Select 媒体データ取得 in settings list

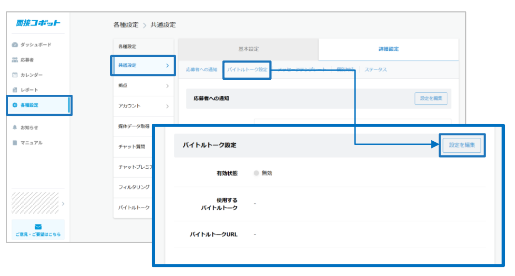[x=134, y=126]
